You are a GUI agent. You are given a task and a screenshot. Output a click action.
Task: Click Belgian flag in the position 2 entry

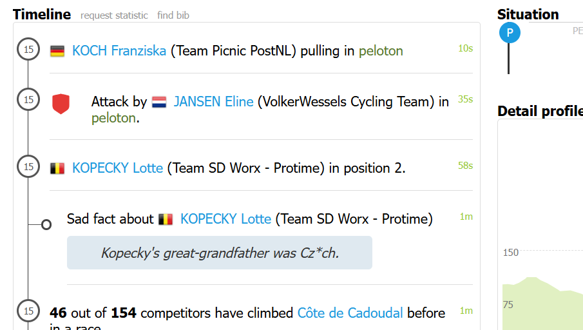tap(57, 168)
